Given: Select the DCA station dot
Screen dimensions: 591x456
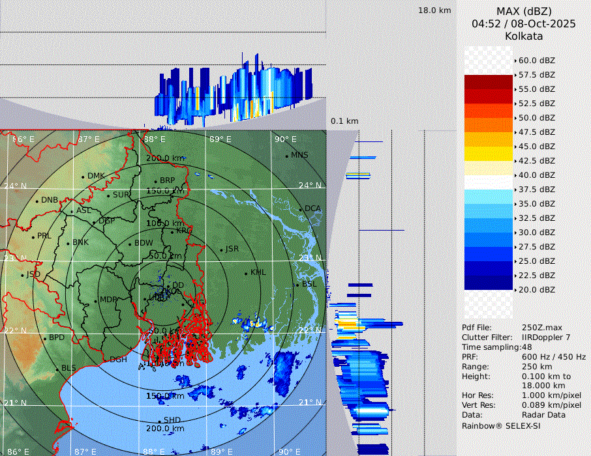Looking at the screenshot, I should coord(301,209).
